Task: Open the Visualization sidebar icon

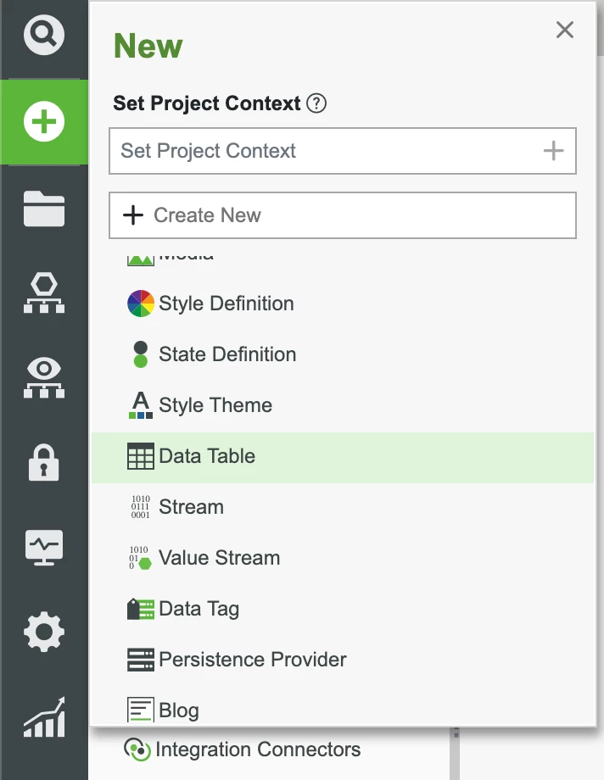Action: click(x=43, y=376)
